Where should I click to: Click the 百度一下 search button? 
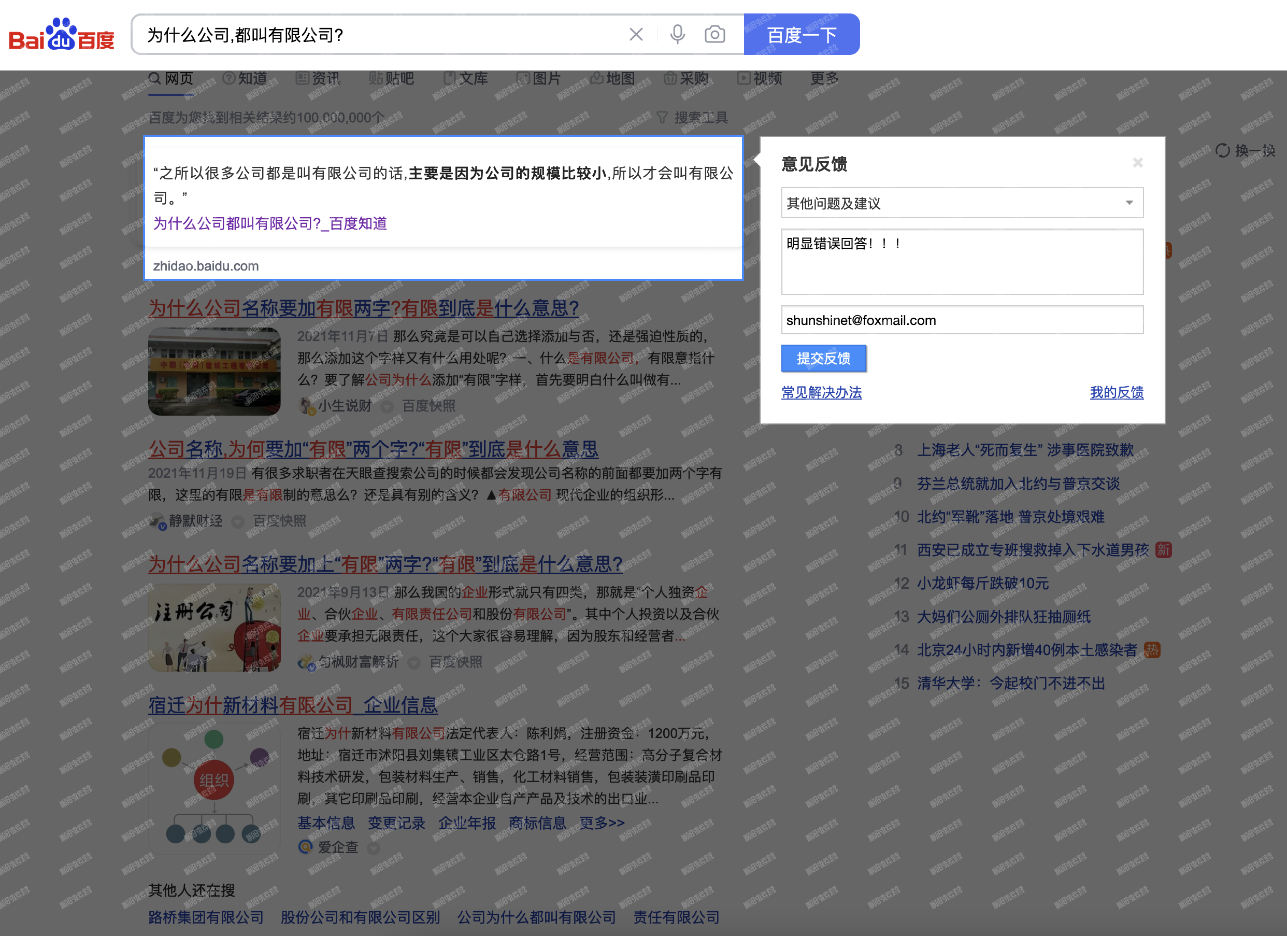pos(801,35)
